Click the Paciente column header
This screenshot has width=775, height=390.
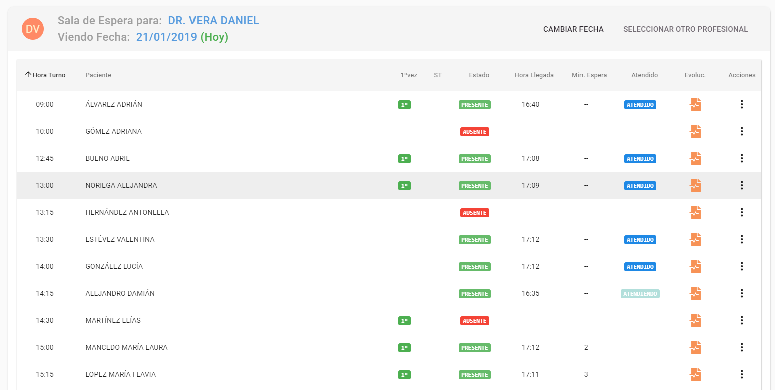tap(98, 75)
